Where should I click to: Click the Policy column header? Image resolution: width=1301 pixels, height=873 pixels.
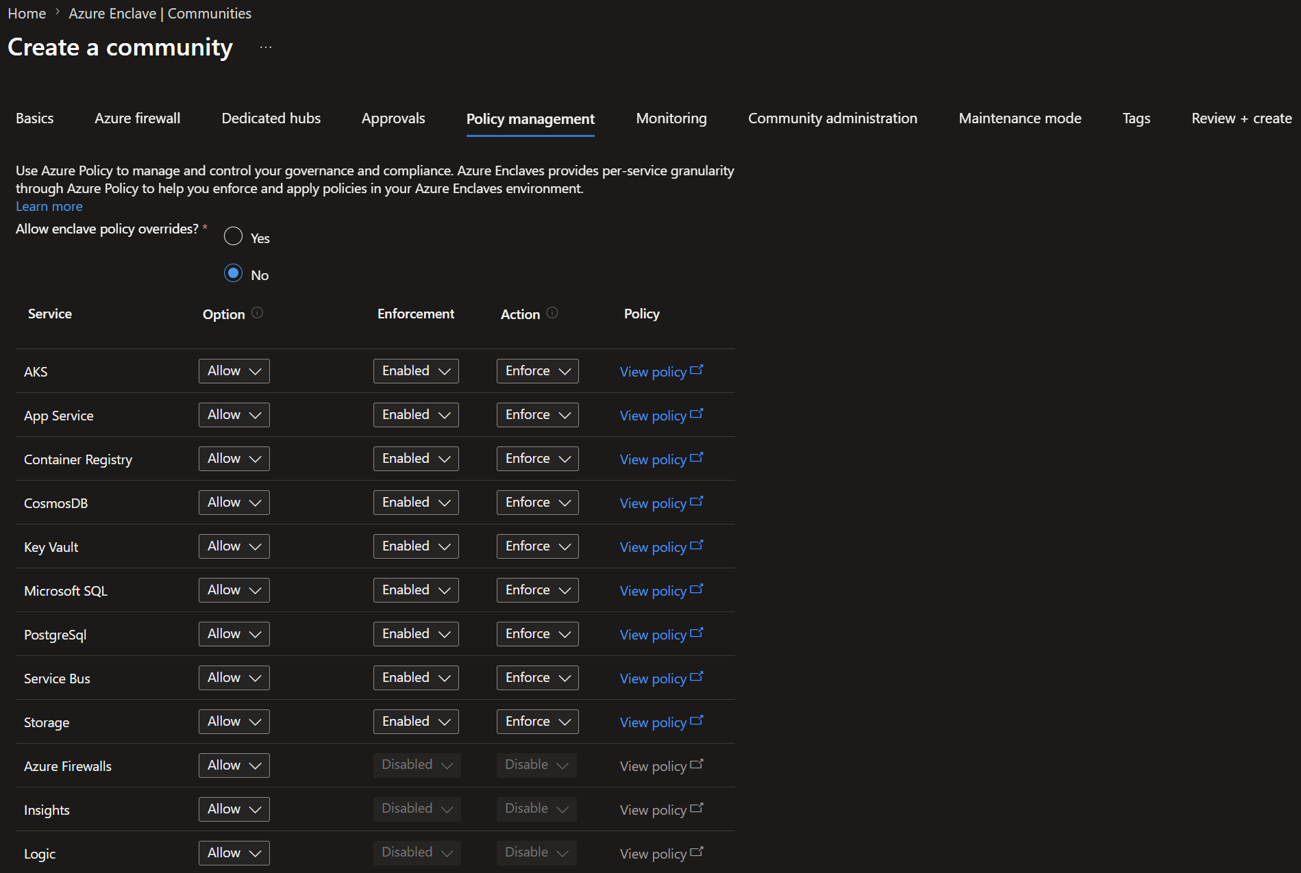pos(642,314)
